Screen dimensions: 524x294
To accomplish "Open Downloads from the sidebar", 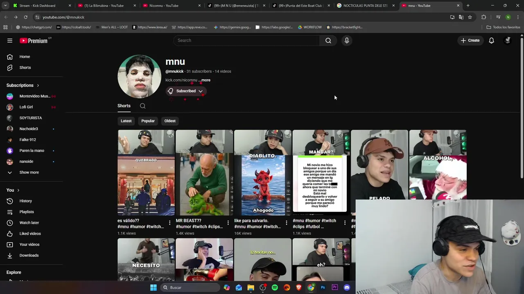I will tap(29, 255).
